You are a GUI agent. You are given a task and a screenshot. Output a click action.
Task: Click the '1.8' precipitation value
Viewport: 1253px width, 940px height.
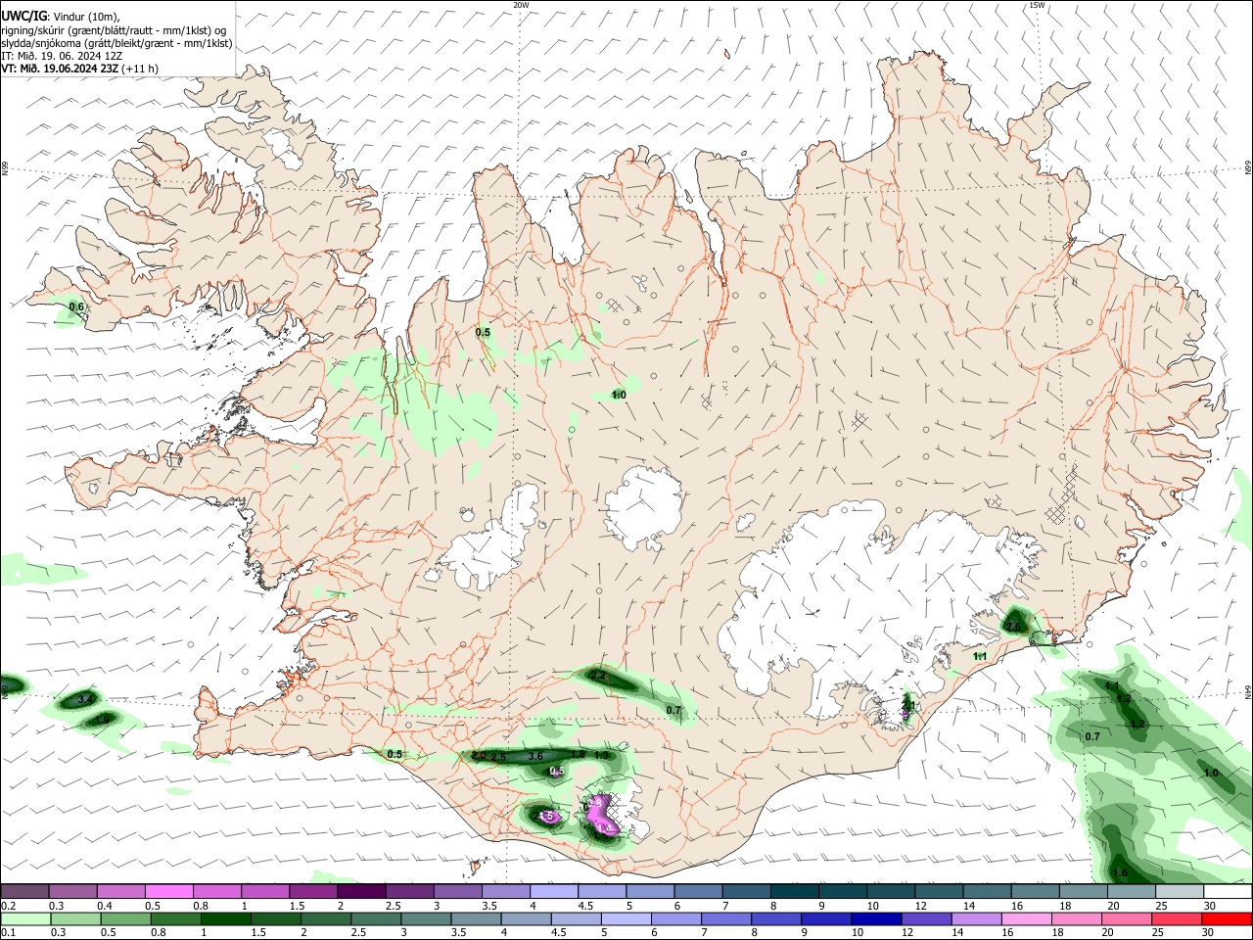578,754
